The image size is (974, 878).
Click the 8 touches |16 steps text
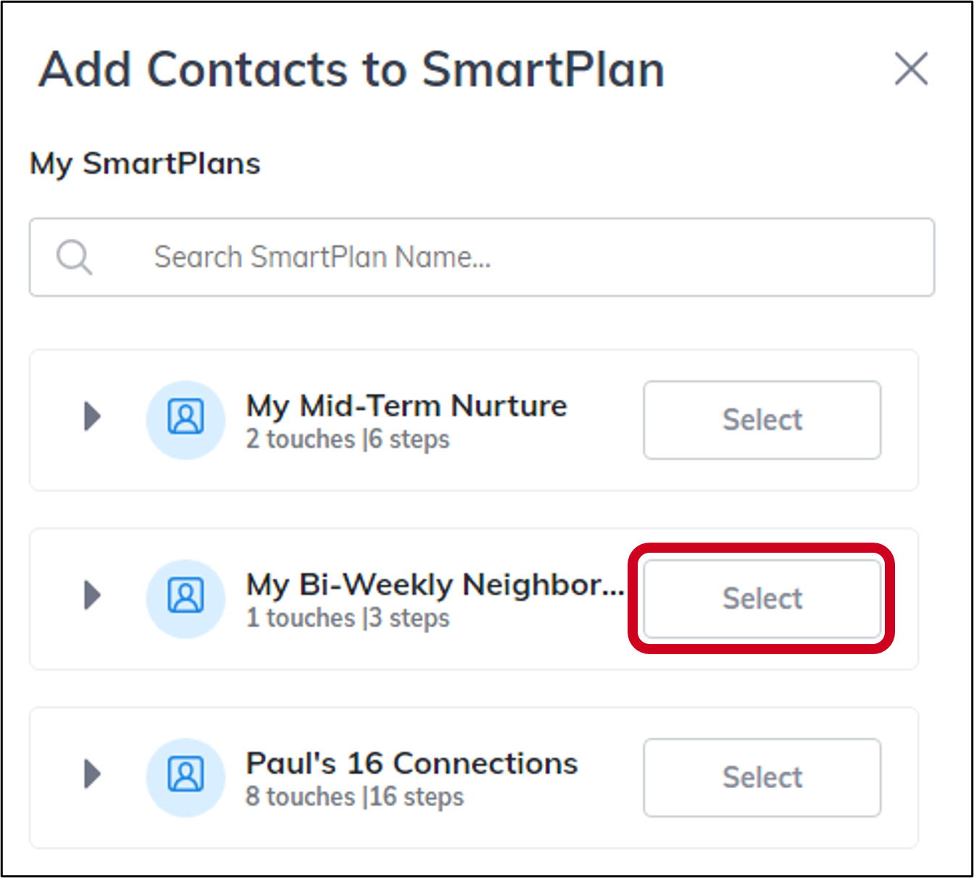point(354,797)
